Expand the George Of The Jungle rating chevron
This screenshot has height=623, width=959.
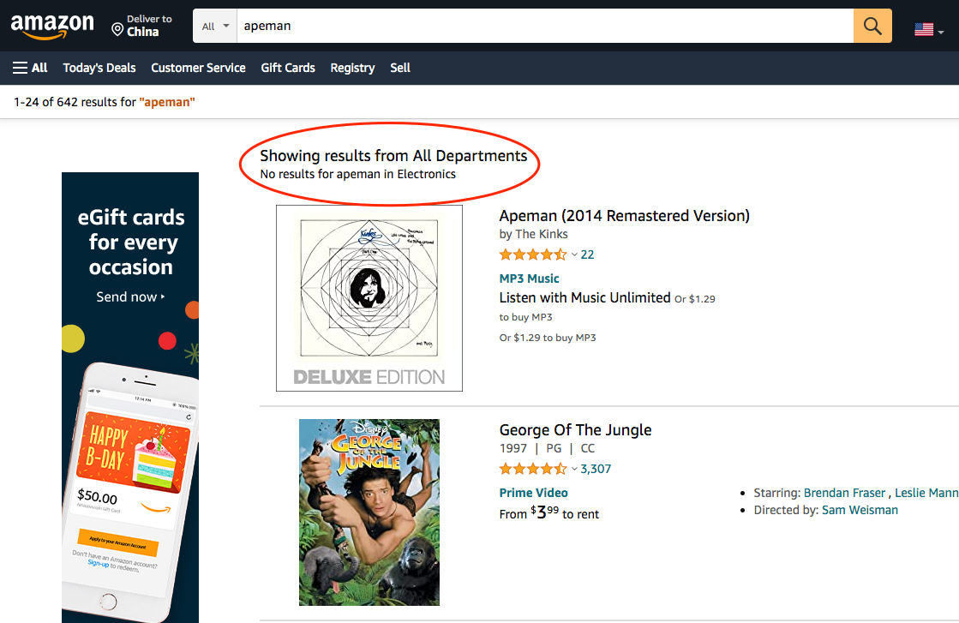tap(574, 469)
